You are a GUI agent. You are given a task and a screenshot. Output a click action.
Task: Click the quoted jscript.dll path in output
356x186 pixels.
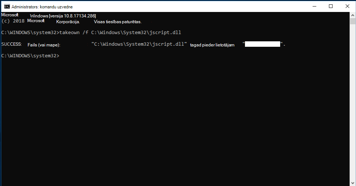(139, 44)
